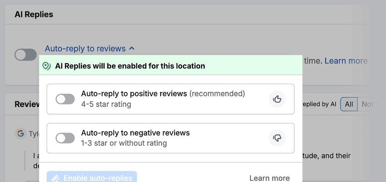Toggle the main AI Replies switch

point(25,55)
